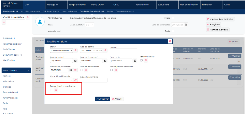Enable the Renouvellement checkbox
This screenshot has height=114, width=248.
(141, 60)
